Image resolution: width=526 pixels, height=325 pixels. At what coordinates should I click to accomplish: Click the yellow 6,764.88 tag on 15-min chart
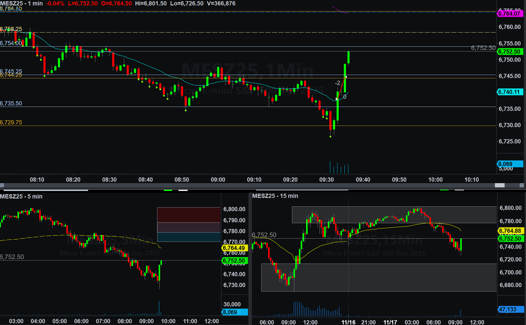coord(510,231)
